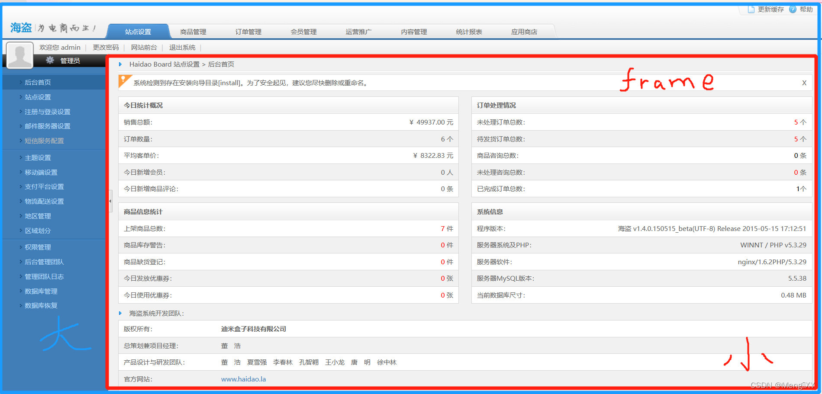Click the 更新缓存 cache refresh icon
822x394 pixels.
[751, 9]
